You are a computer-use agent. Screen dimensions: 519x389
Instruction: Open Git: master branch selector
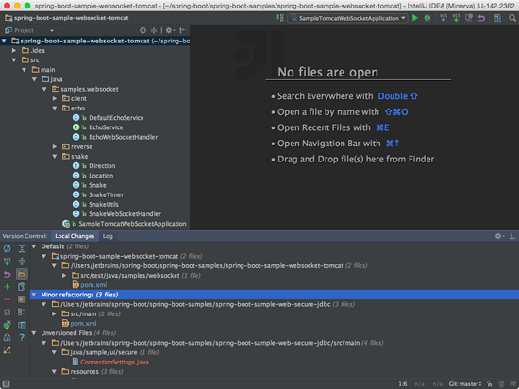(x=465, y=384)
